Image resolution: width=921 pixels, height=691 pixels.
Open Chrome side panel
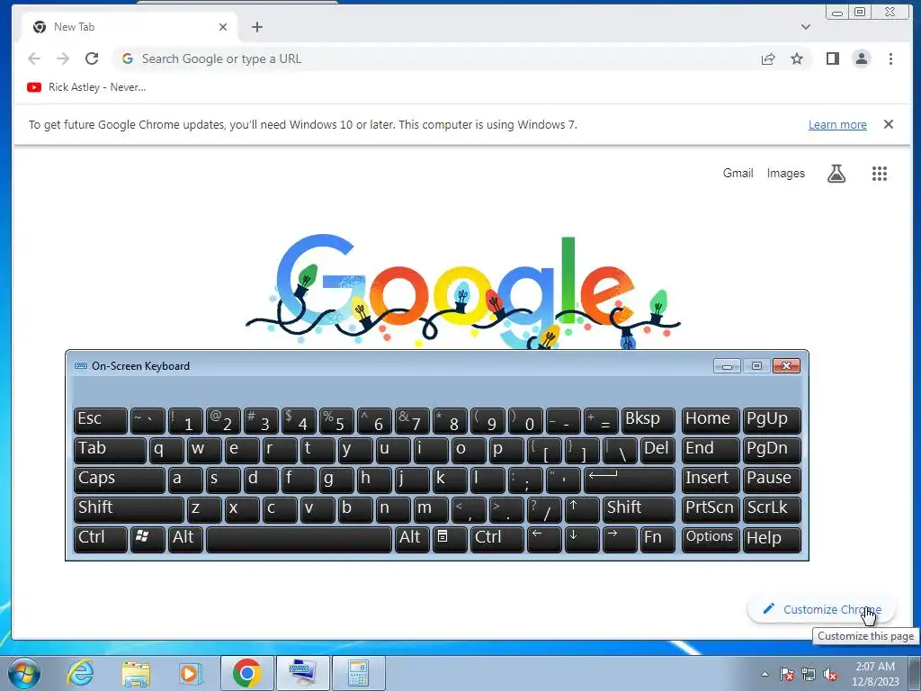pos(832,58)
